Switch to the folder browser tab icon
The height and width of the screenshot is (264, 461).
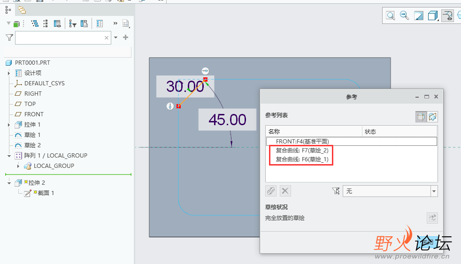tap(22, 10)
